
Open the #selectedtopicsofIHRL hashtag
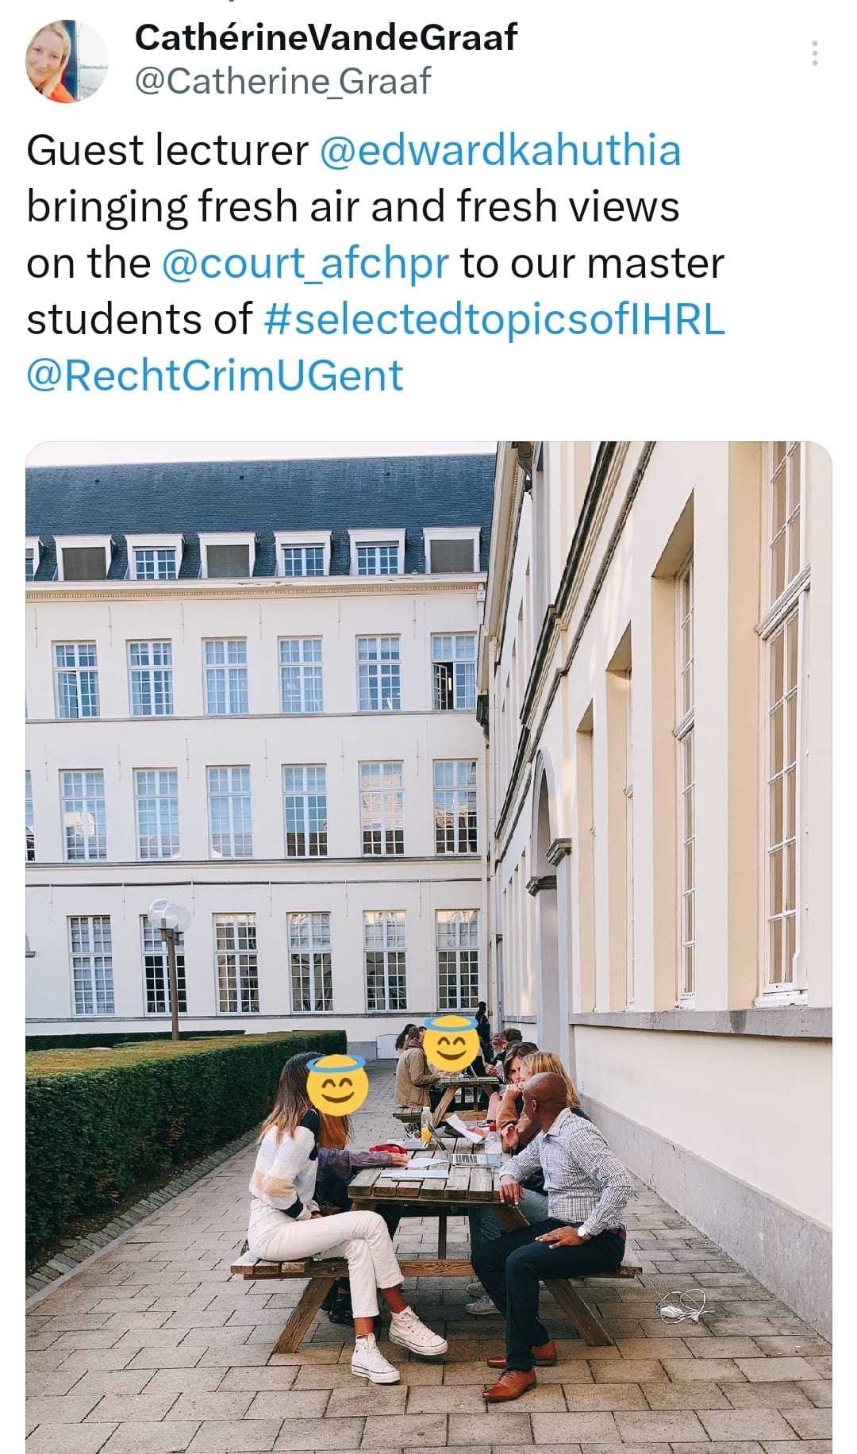pos(494,319)
